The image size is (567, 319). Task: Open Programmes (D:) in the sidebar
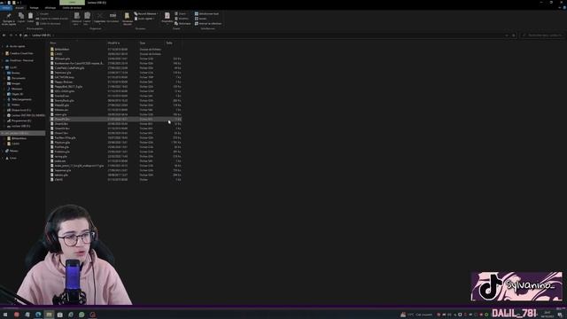point(21,121)
